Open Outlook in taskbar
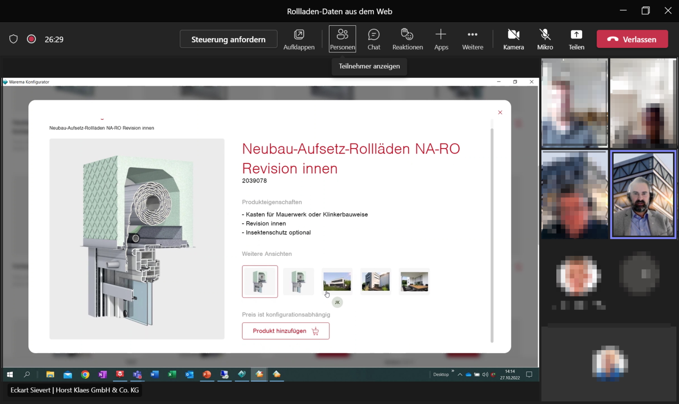The width and height of the screenshot is (679, 404). point(189,374)
